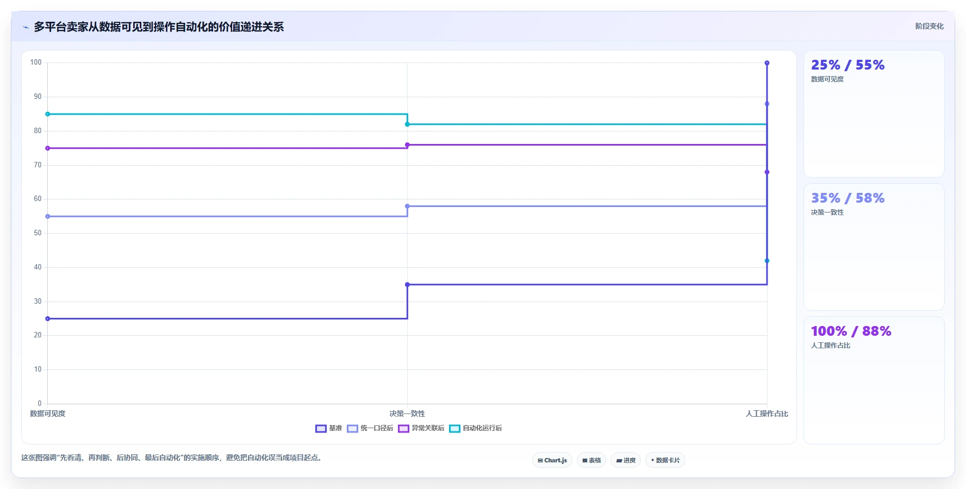This screenshot has height=489, width=966.
Task: Click the 50 y-axis tick label
Action: point(38,233)
